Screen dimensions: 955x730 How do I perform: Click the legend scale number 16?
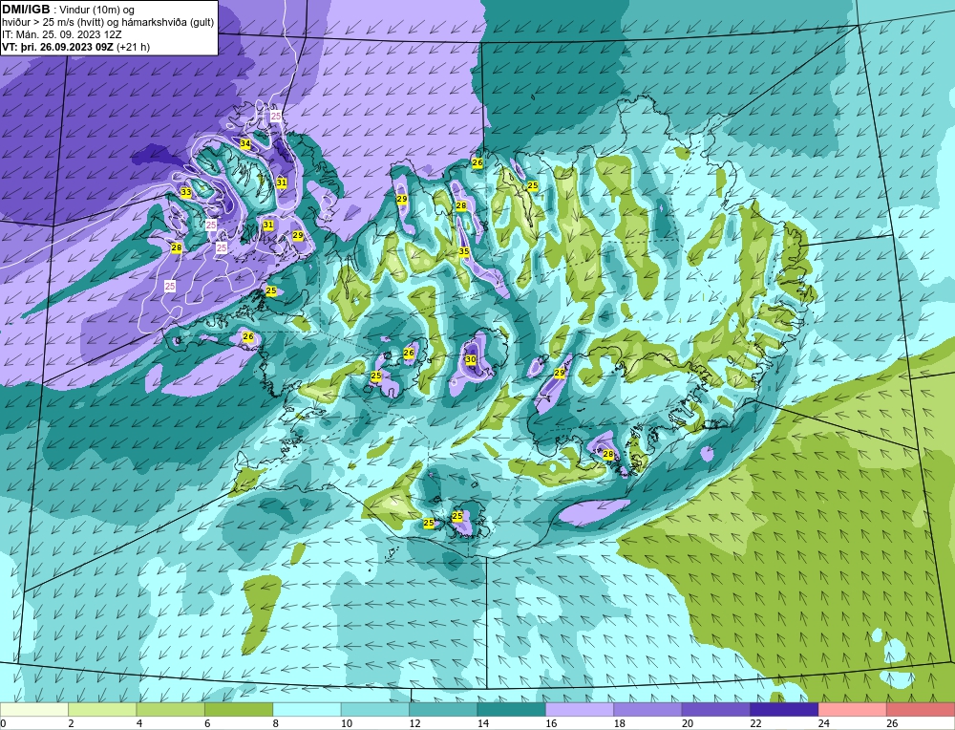coord(551,723)
